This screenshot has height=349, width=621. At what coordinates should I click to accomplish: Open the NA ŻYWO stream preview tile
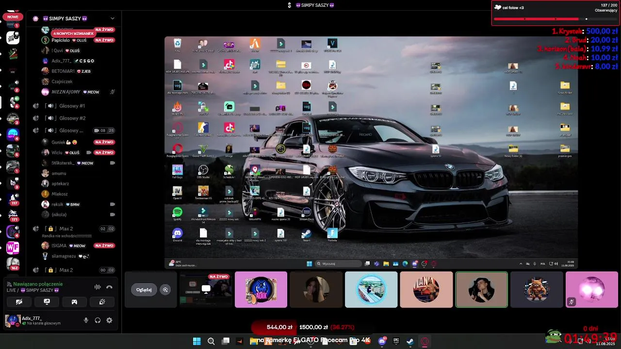click(206, 289)
